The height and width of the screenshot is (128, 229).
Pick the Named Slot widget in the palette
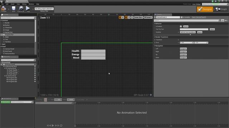(x=9, y=32)
